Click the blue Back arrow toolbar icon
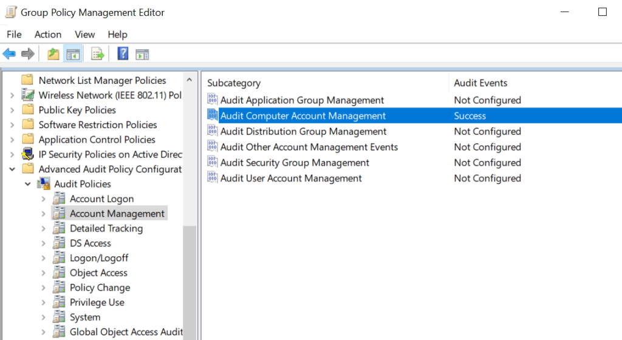 click(9, 55)
